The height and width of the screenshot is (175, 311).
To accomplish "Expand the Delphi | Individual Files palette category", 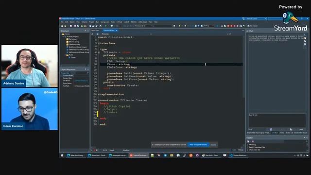I will click(248, 147).
